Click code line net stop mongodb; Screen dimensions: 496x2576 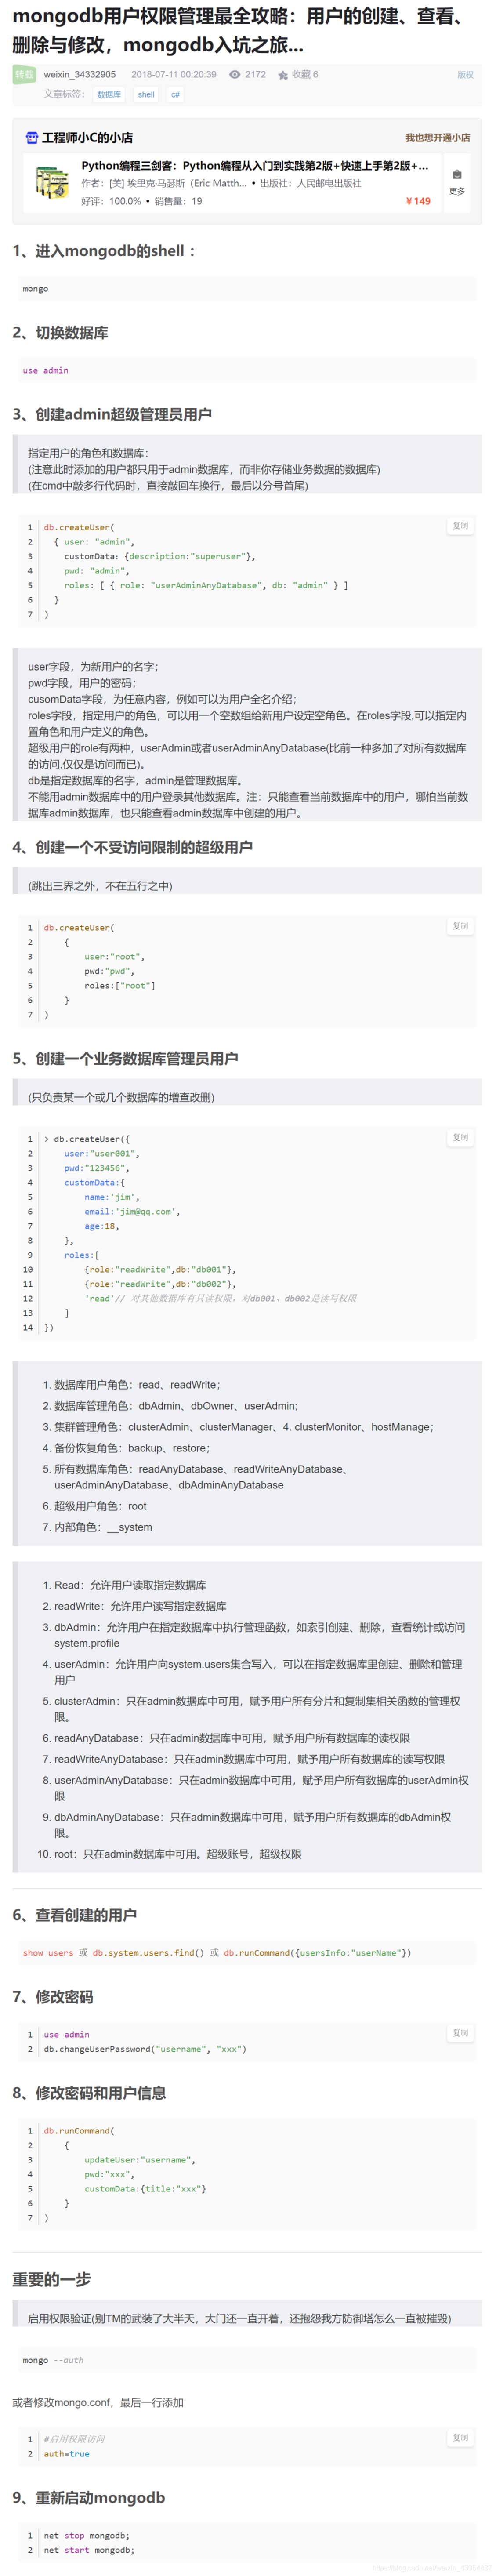(x=86, y=2535)
